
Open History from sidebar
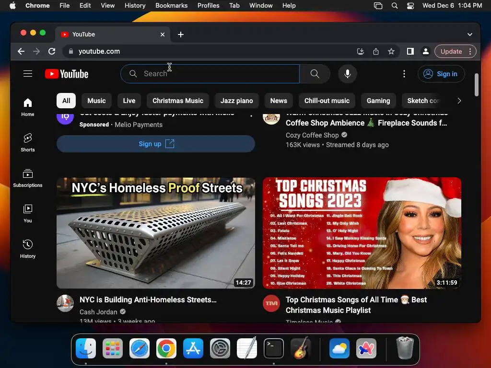[x=27, y=249]
